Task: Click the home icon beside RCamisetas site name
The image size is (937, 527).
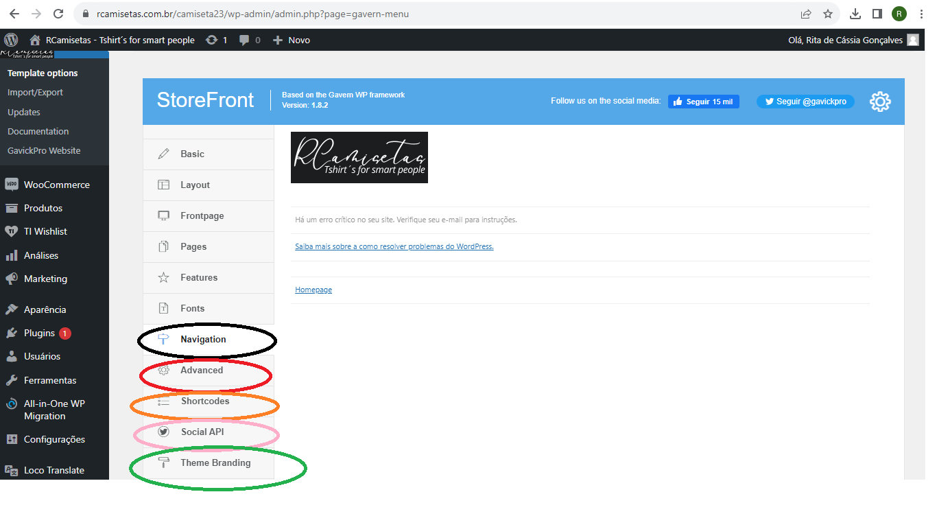Action: (x=35, y=40)
